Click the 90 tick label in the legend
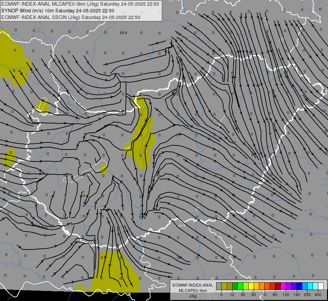The height and width of the screenshot is (301, 328). pos(275,295)
